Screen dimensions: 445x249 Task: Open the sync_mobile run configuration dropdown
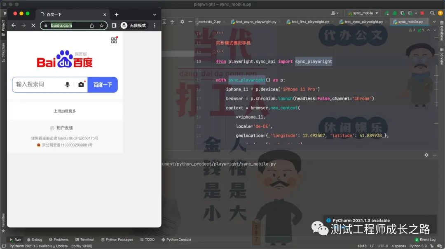[363, 13]
